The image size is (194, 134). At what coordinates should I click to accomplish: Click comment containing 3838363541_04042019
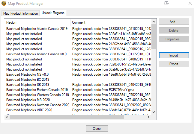(x=112, y=85)
